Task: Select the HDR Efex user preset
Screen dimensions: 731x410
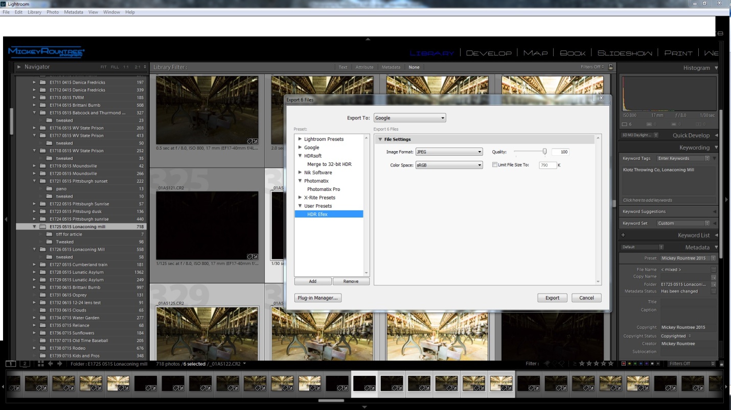Action: 329,214
